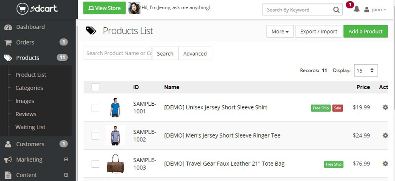395x181 pixels.
Task: Click the Search Product Name input field
Action: [x=118, y=53]
